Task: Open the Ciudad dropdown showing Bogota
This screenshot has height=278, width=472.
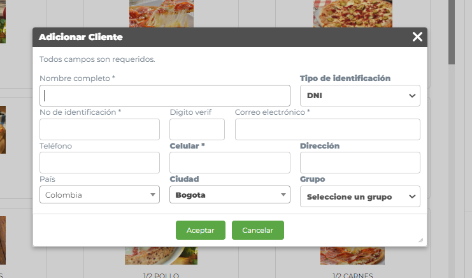Action: pyautogui.click(x=229, y=195)
